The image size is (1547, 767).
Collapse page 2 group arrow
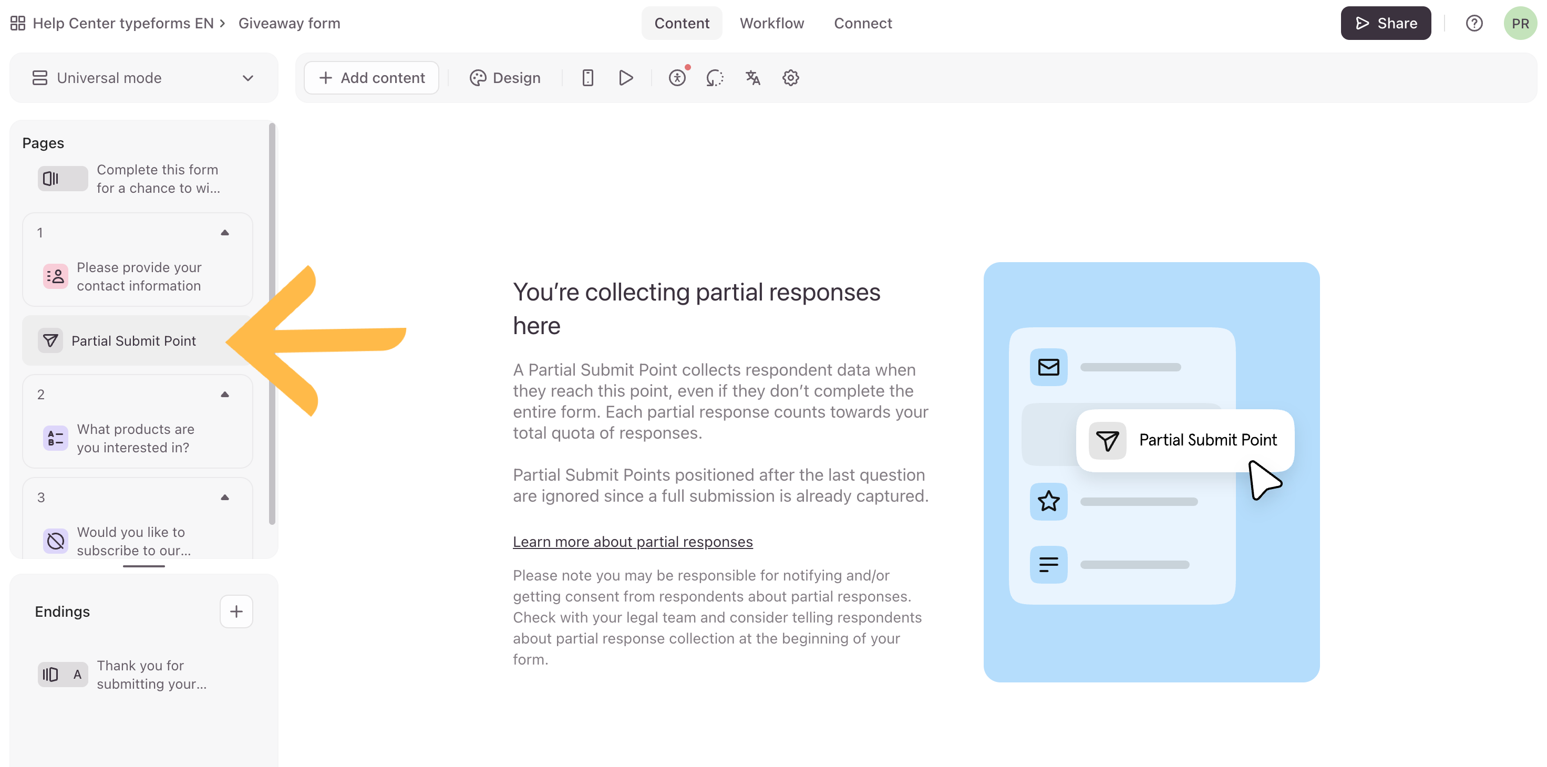[224, 395]
